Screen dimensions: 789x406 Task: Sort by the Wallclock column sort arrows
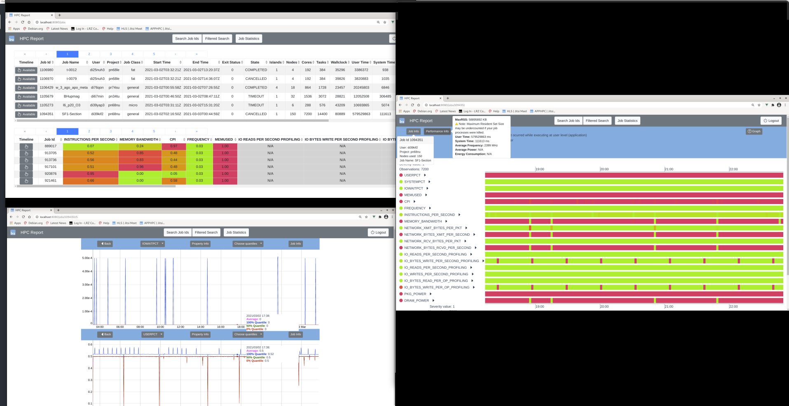(x=349, y=63)
